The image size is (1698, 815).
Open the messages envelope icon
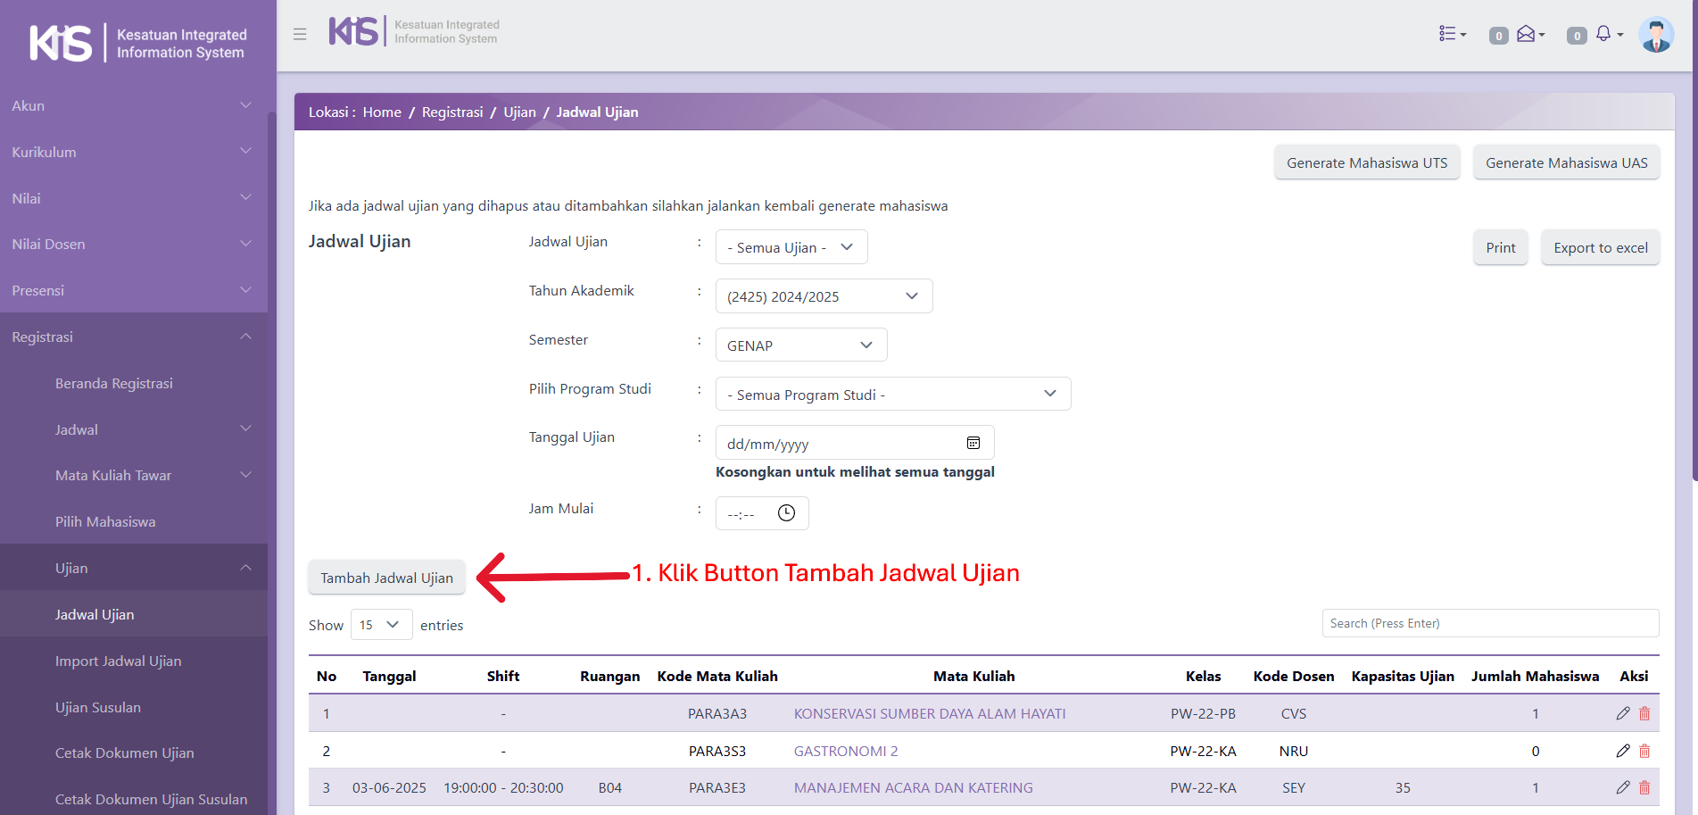(x=1529, y=34)
